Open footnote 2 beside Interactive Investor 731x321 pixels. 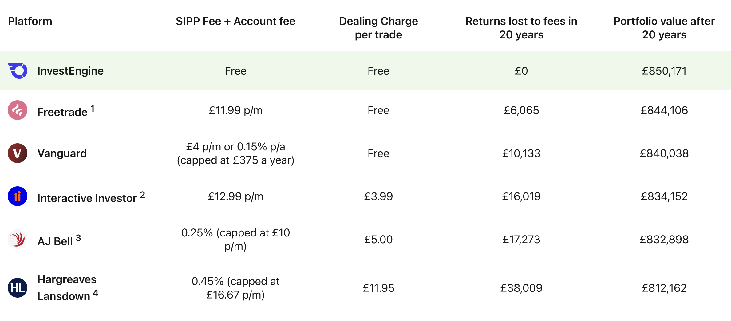[x=142, y=195]
